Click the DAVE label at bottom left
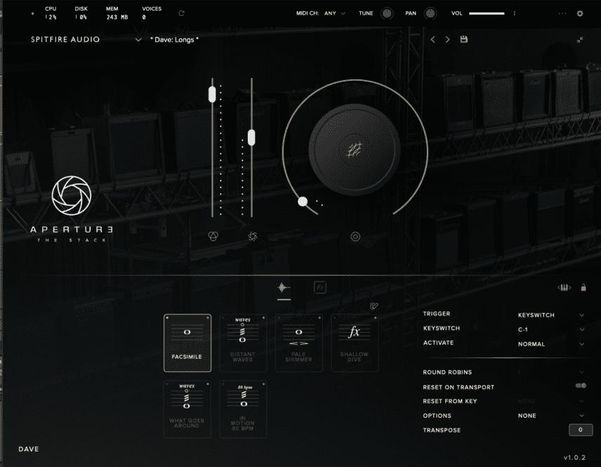 pyautogui.click(x=29, y=449)
